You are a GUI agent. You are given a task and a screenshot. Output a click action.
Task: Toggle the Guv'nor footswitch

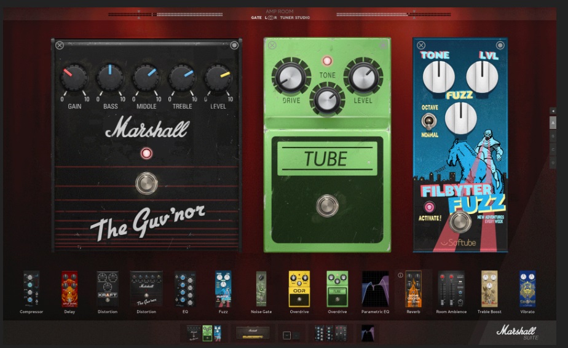coord(146,183)
